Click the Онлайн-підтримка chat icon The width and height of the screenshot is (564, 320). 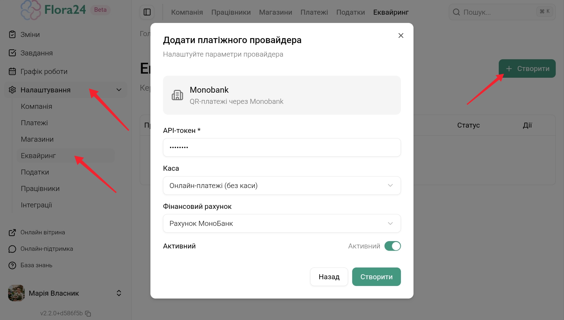12,249
